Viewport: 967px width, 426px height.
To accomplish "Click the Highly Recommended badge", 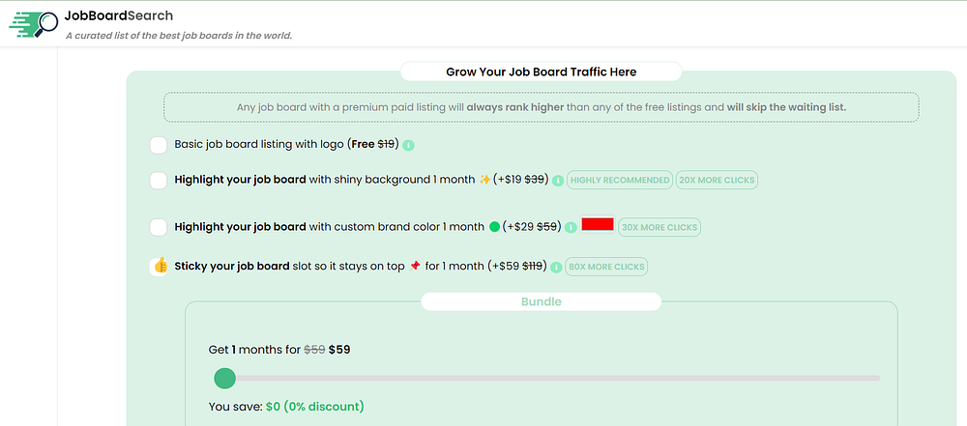I will pyautogui.click(x=619, y=180).
